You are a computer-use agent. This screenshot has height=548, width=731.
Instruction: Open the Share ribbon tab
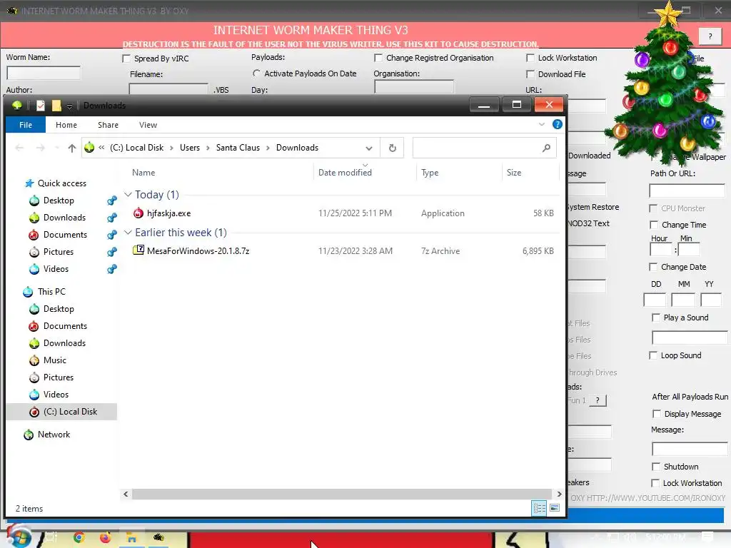tap(109, 125)
